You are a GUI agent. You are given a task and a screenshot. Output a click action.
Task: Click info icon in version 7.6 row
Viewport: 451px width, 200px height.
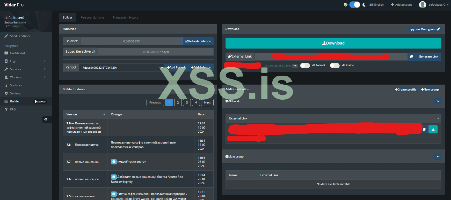(114, 177)
